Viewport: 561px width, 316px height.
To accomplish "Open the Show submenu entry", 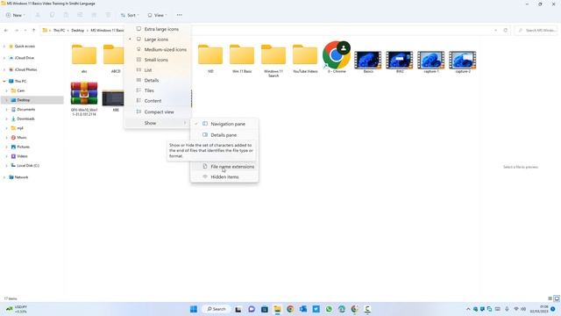I will tap(158, 123).
